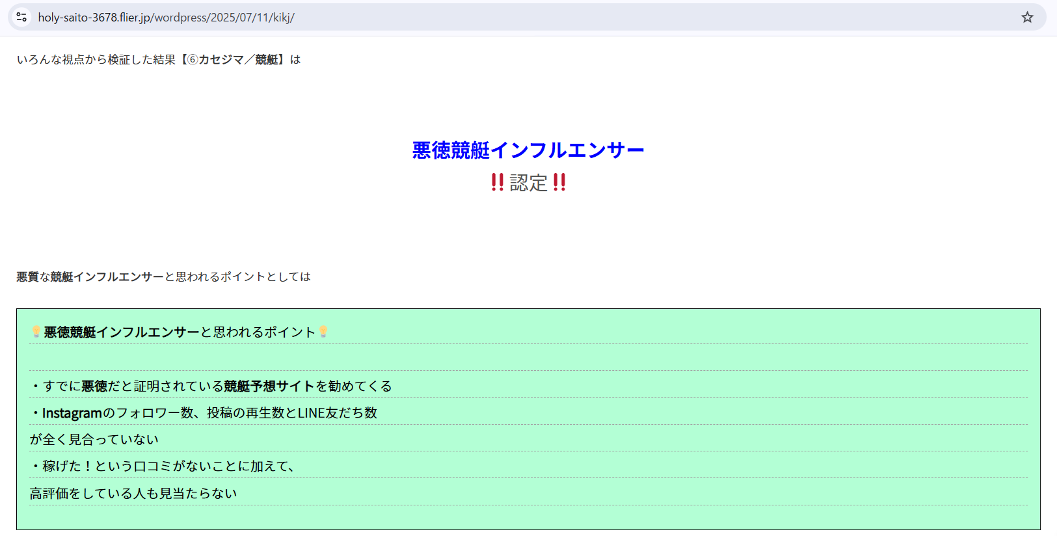Click the blue 悪徳競艇インフルエンサー heading
This screenshot has height=536, width=1057.
pyautogui.click(x=528, y=150)
